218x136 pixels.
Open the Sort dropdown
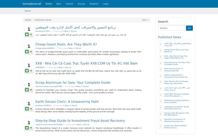[x=145, y=20]
